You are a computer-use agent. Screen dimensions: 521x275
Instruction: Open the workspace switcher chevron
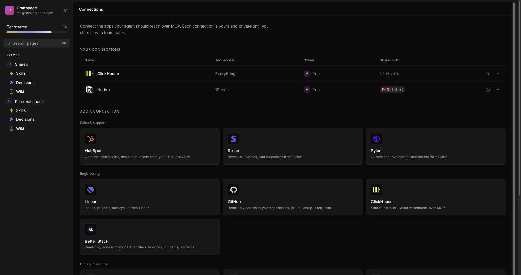65,10
